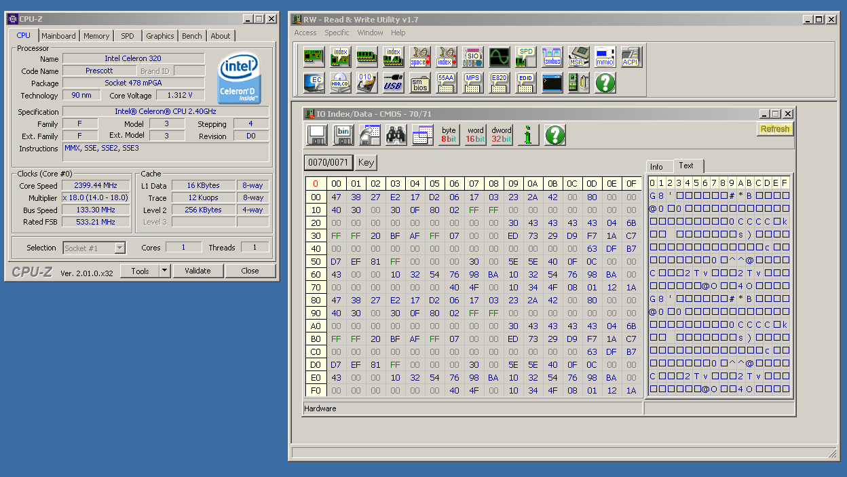Viewport: 847px width, 477px height.
Task: Open the Memory index icon in RW toolbar
Action: point(393,56)
